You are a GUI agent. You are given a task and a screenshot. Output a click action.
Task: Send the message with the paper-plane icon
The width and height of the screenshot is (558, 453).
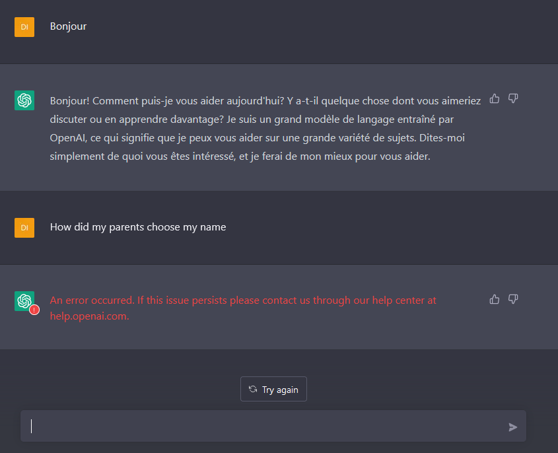tap(513, 427)
